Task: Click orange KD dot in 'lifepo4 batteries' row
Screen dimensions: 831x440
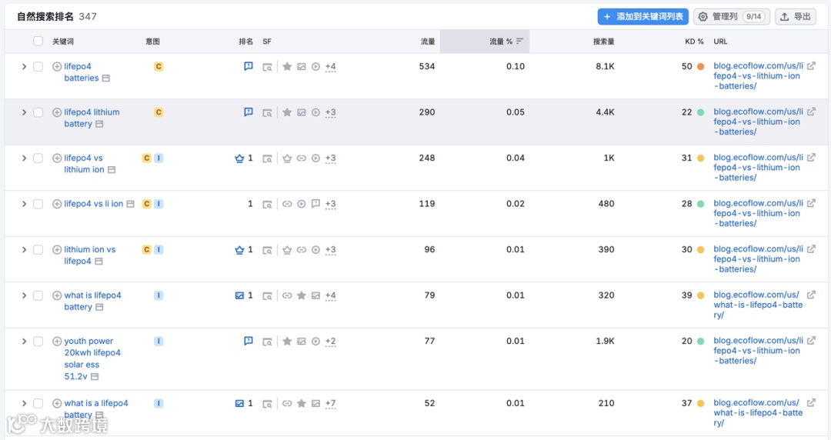Action: point(700,67)
